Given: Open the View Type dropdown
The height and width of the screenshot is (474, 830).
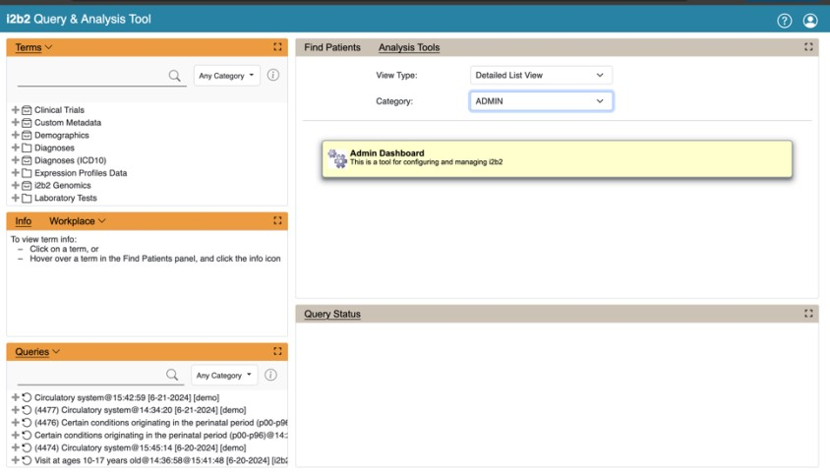Looking at the screenshot, I should click(541, 75).
